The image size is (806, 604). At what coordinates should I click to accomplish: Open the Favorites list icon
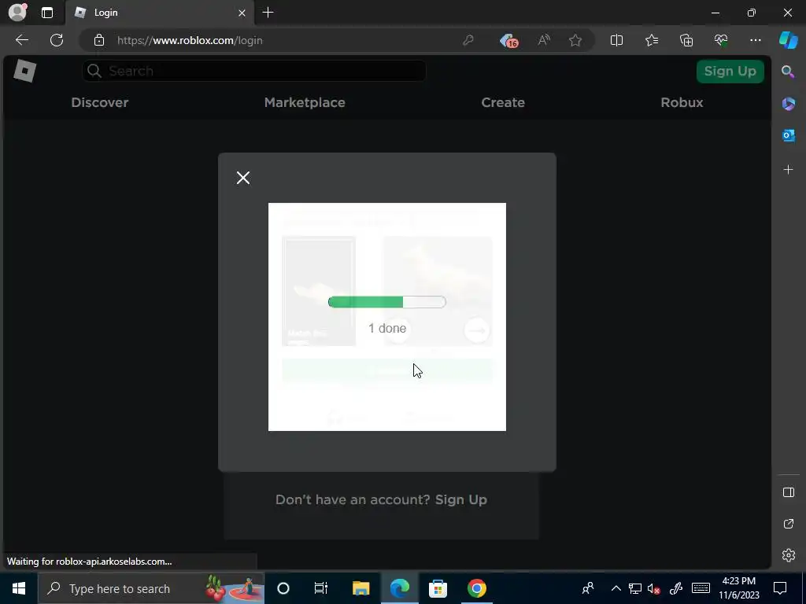(651, 40)
